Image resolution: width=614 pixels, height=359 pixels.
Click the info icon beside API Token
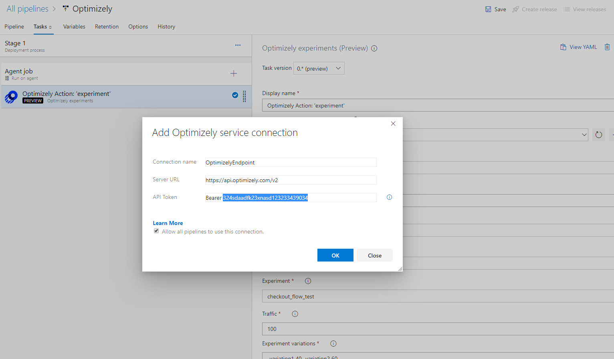(x=389, y=197)
